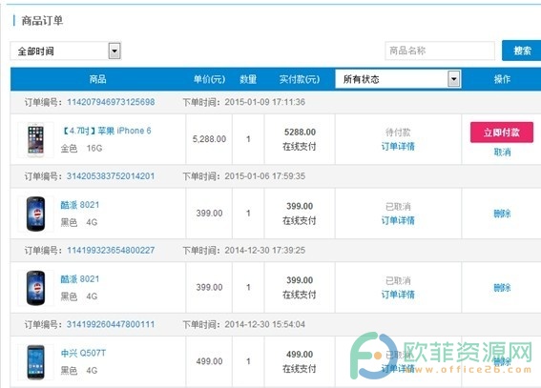The height and width of the screenshot is (388, 541).
Task: Click the 商品 column header
Action: [97, 79]
